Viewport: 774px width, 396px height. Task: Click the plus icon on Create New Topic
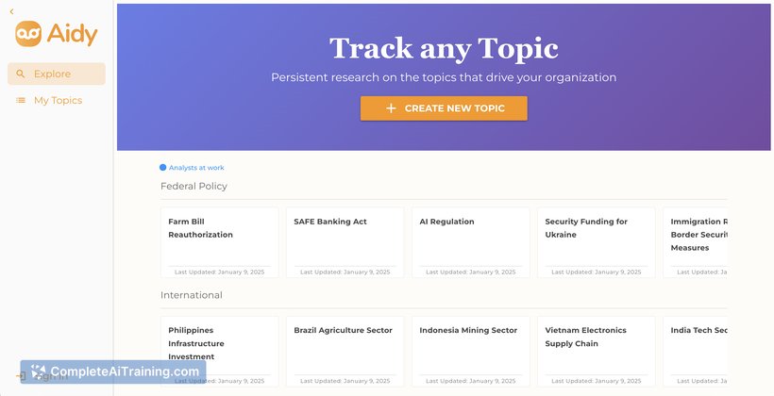point(391,108)
